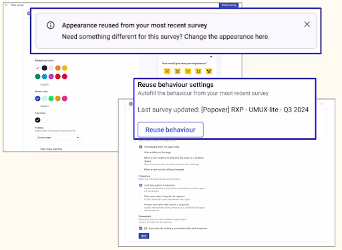Select the purple background color swatch
This screenshot has width=342, height=250.
[51, 76]
